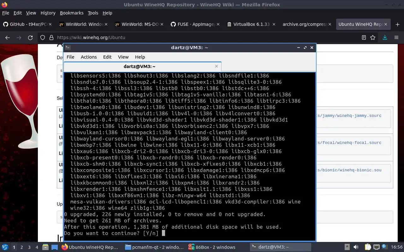The height and width of the screenshot is (252, 404).
Task: Activate the dartz@VM3 terminal taskbar entry
Action: tap(281, 247)
